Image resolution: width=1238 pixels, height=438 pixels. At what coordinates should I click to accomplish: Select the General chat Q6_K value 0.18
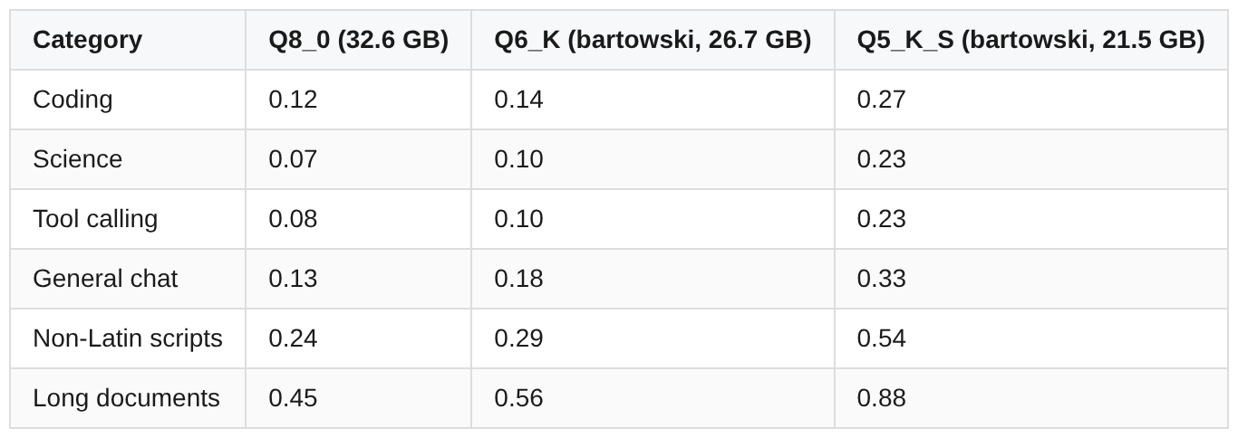tap(518, 279)
